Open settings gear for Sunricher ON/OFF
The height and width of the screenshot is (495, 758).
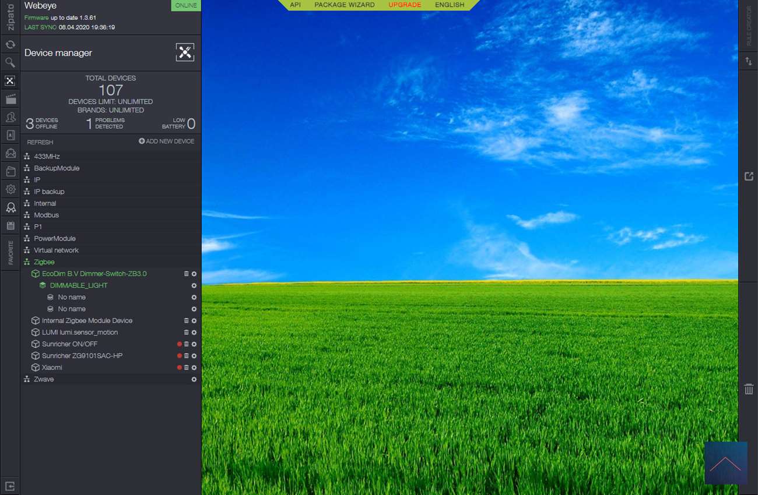click(x=194, y=344)
